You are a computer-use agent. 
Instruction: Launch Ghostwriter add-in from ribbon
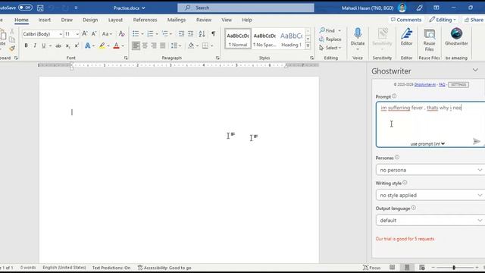[x=456, y=36]
